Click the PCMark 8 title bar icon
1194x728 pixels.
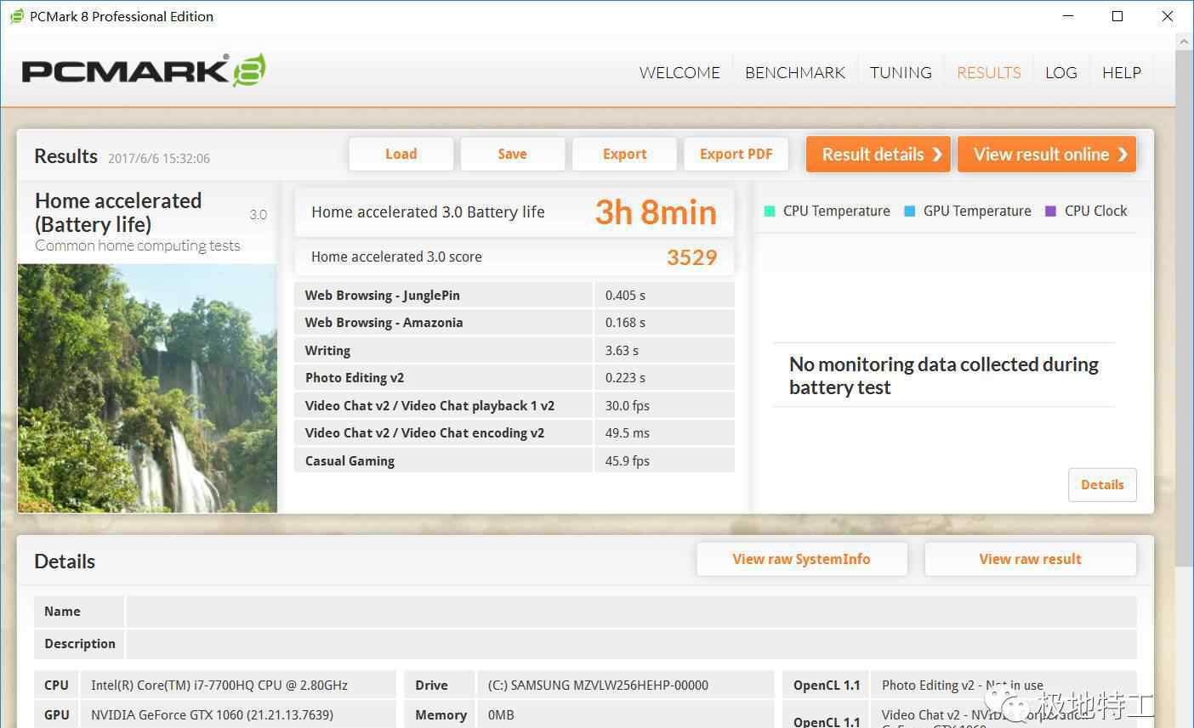pyautogui.click(x=16, y=16)
